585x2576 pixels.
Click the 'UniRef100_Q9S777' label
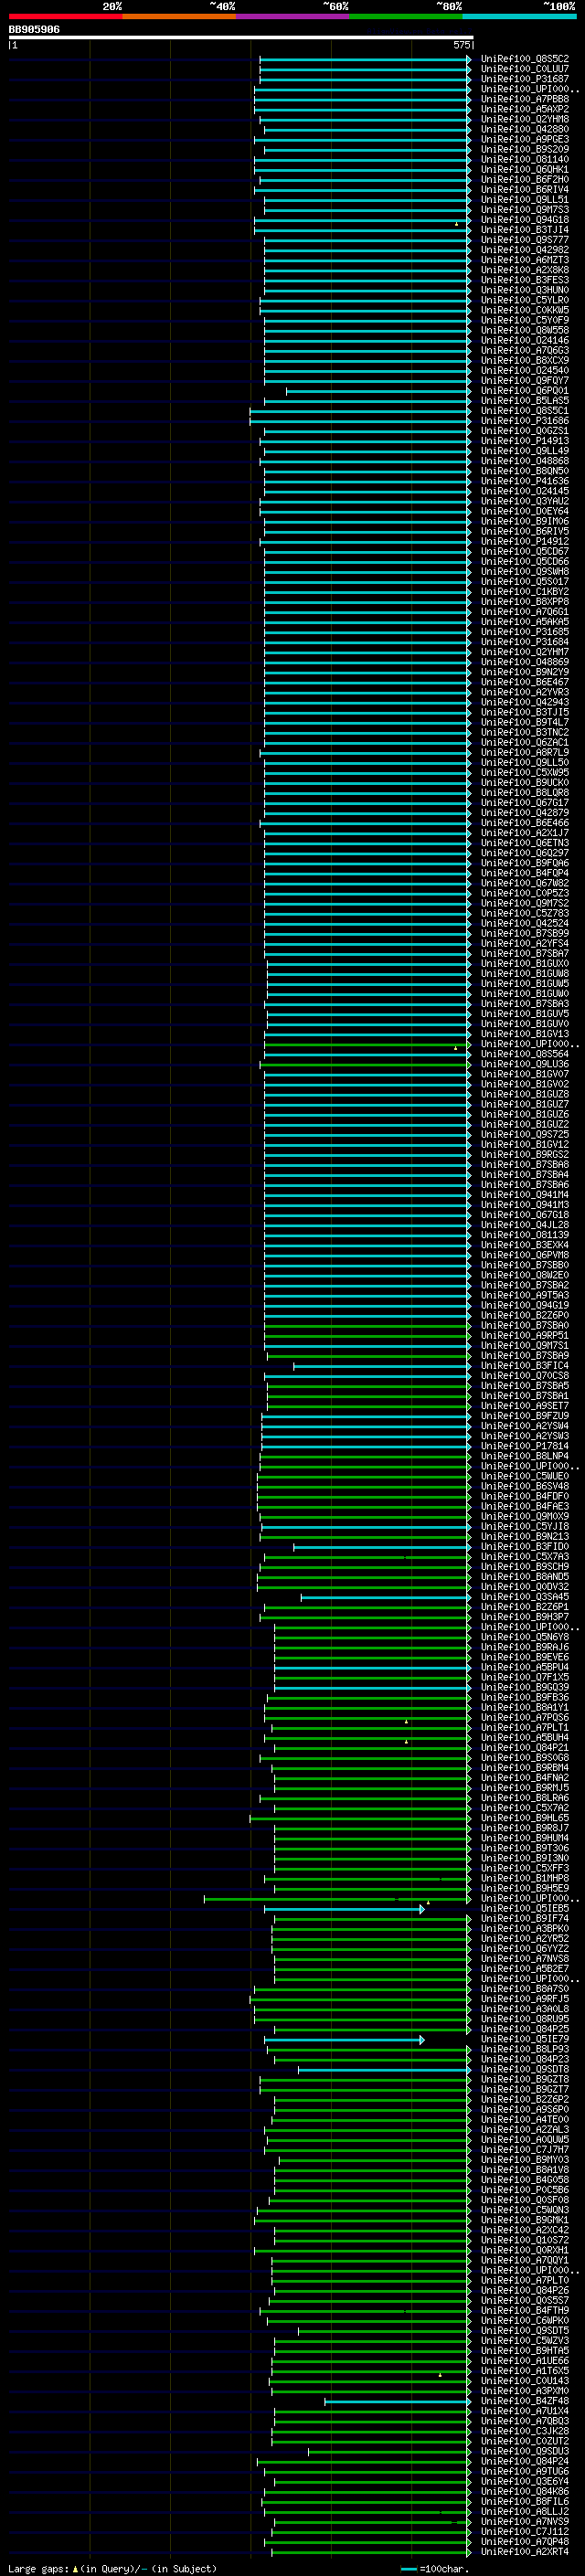(525, 240)
